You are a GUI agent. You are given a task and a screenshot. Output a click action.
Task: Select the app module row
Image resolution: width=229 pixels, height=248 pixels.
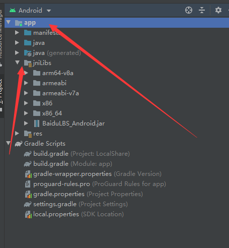(x=117, y=23)
